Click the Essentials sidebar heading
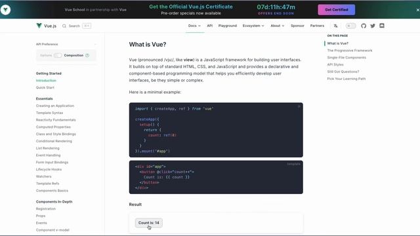Screen dimensions: 420x236 [44, 99]
